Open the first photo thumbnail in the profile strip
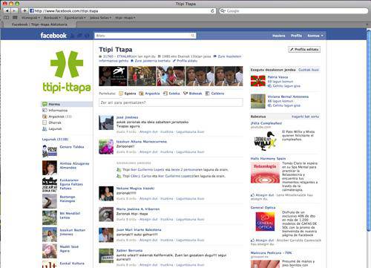The image size is (371, 268). (x=113, y=76)
